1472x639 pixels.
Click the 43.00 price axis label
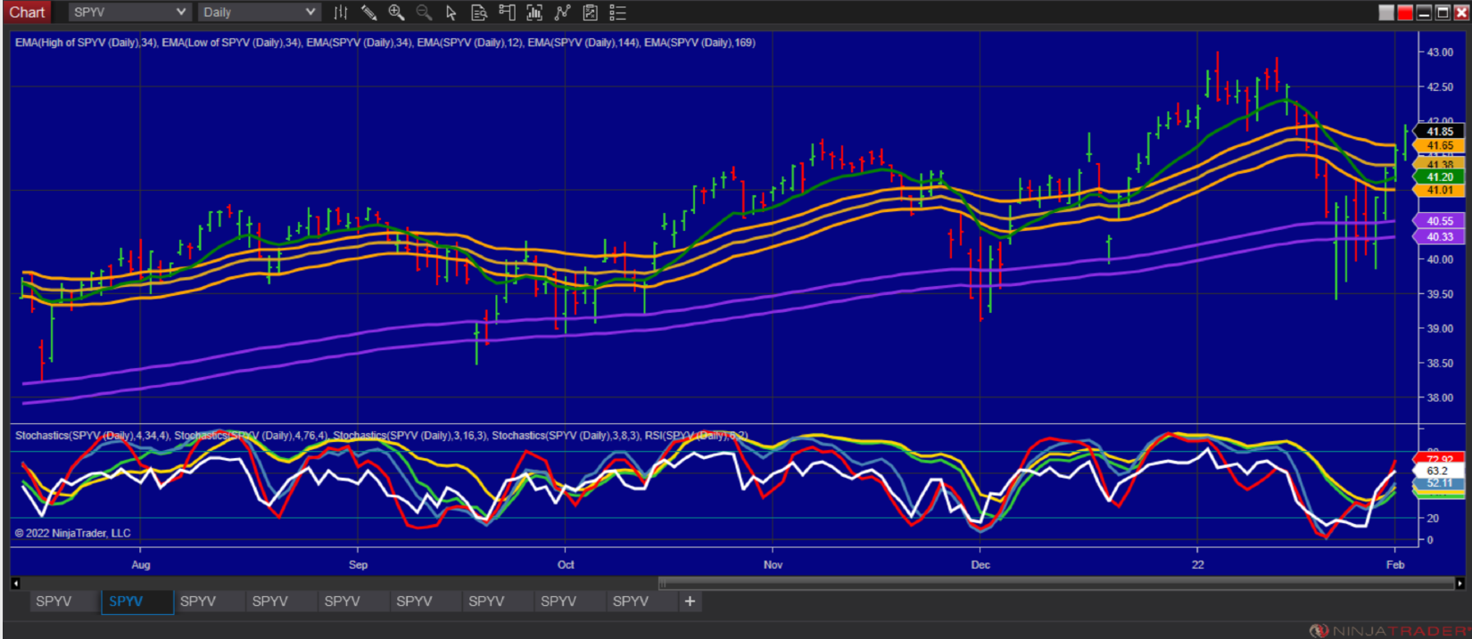pyautogui.click(x=1440, y=53)
